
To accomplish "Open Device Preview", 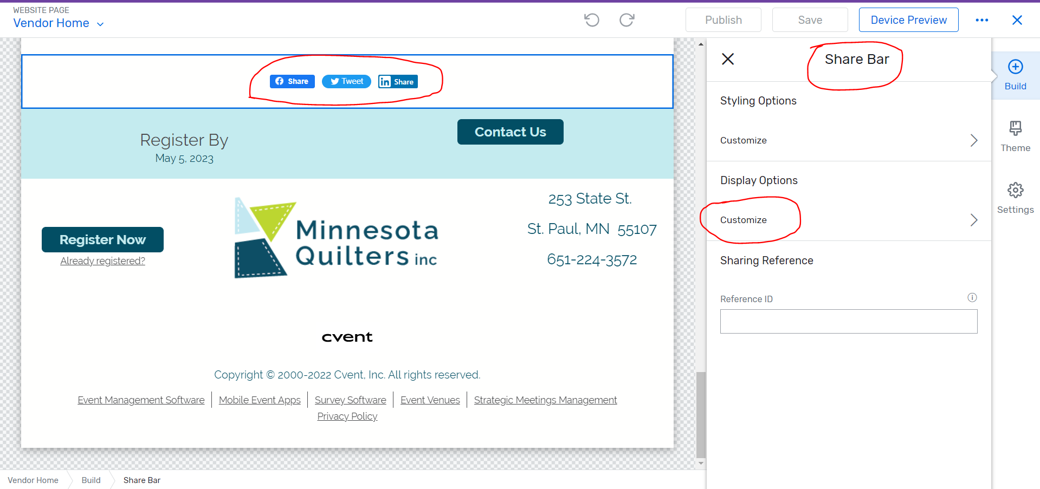I will 909,20.
